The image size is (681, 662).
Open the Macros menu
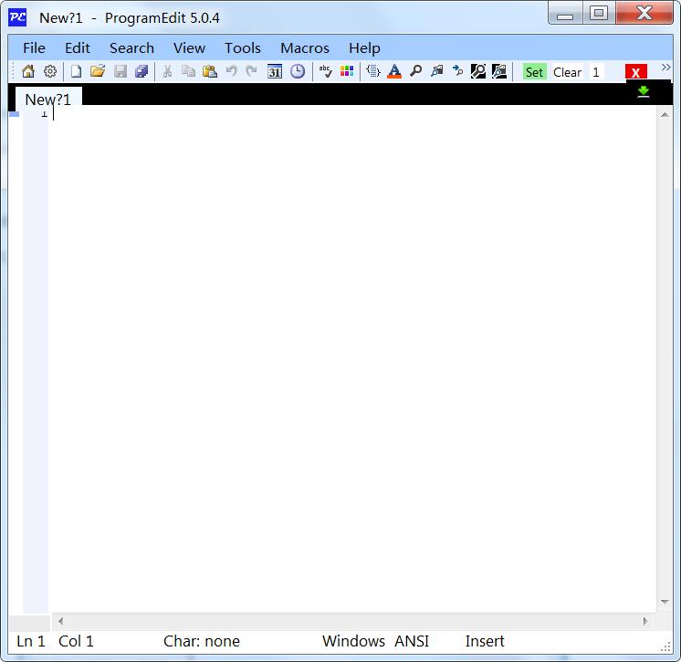pyautogui.click(x=305, y=47)
